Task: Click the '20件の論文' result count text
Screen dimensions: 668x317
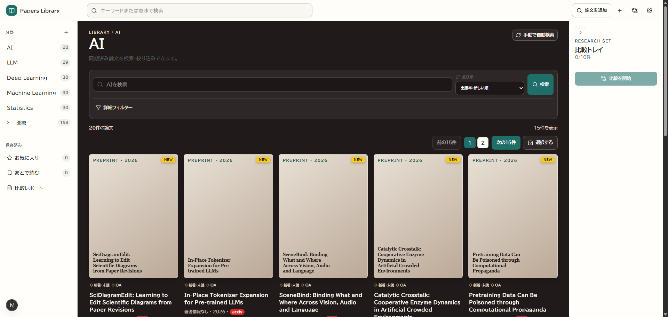Action: 101,128
